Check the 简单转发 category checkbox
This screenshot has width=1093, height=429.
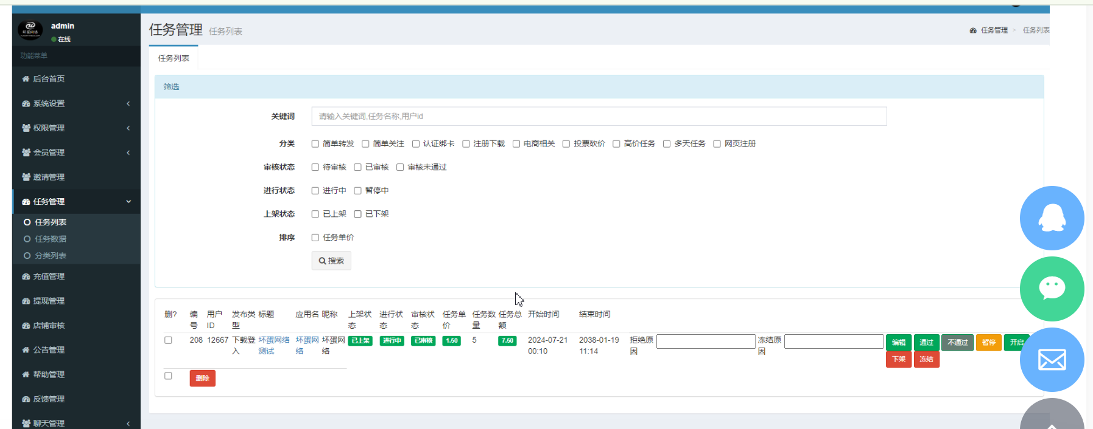[315, 144]
